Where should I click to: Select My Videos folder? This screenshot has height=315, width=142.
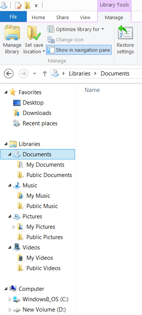click(40, 258)
